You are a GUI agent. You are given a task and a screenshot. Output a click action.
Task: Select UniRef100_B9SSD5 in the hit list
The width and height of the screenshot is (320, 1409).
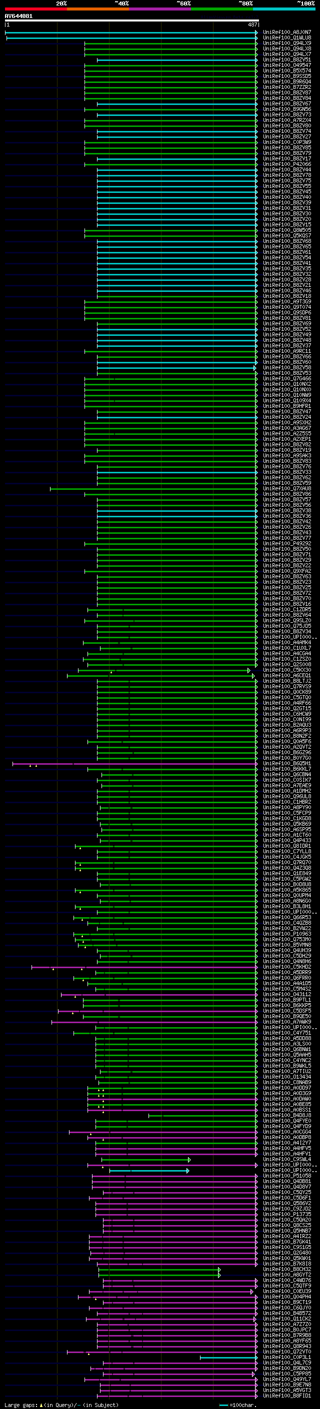point(286,76)
